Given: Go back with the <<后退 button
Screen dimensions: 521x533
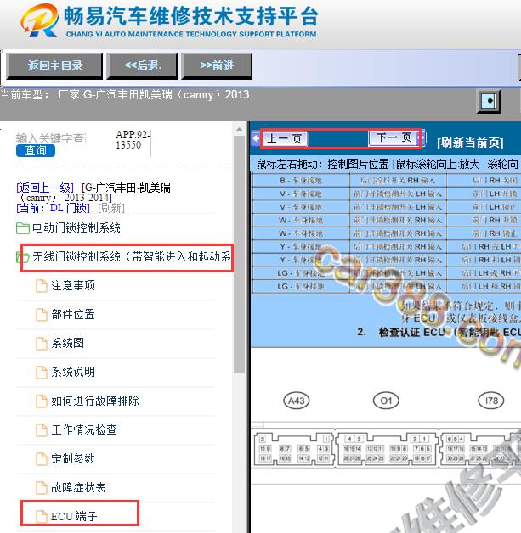Looking at the screenshot, I should pyautogui.click(x=142, y=65).
